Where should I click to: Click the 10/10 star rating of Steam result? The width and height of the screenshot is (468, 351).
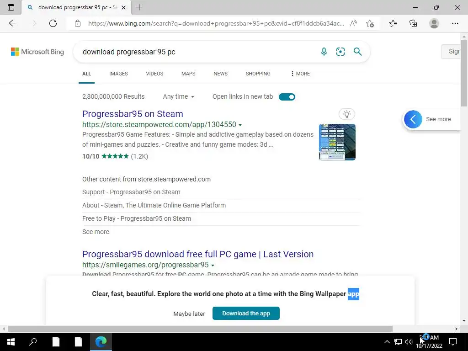[115, 156]
